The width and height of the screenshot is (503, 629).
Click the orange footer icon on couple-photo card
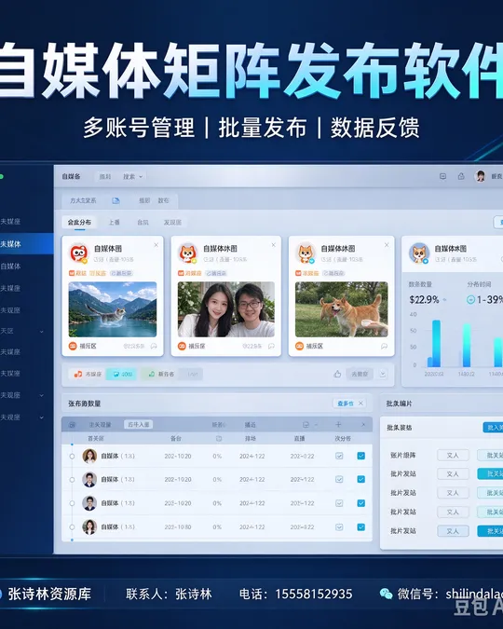point(182,346)
